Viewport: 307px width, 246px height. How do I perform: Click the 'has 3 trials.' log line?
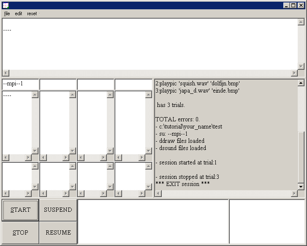click(171, 105)
